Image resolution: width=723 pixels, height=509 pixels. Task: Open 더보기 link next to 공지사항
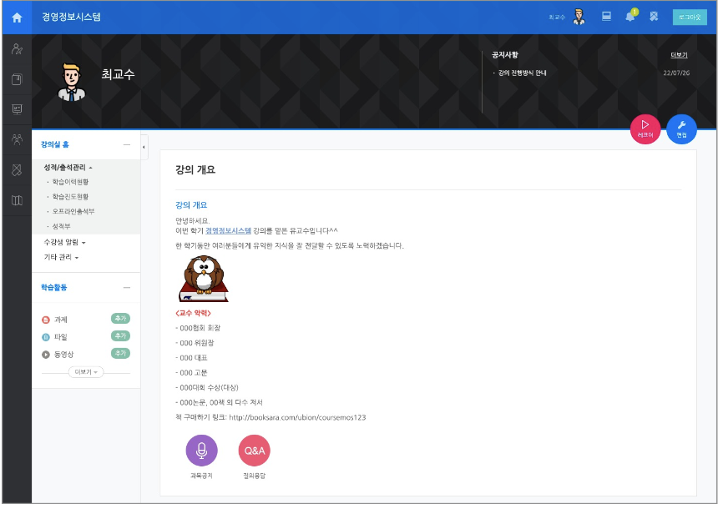tap(679, 55)
